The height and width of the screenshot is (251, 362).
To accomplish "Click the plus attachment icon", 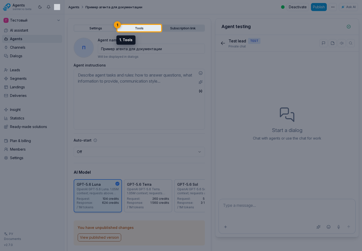I will (x=225, y=227).
